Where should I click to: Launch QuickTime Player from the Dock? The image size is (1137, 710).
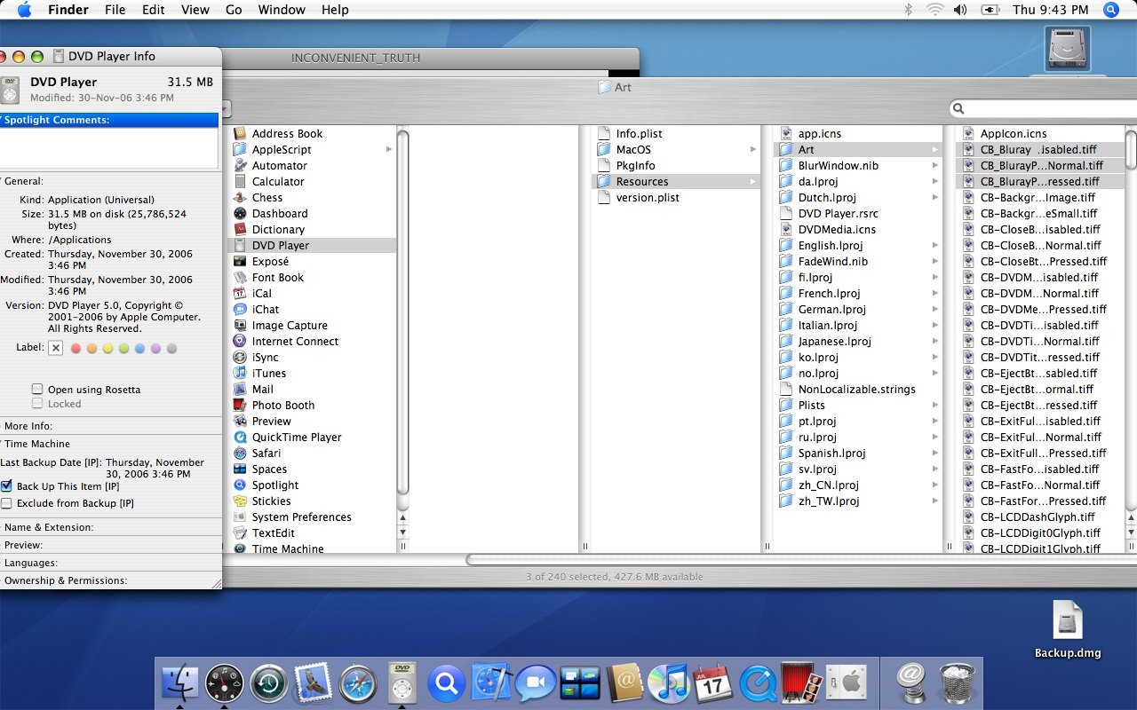click(x=758, y=682)
